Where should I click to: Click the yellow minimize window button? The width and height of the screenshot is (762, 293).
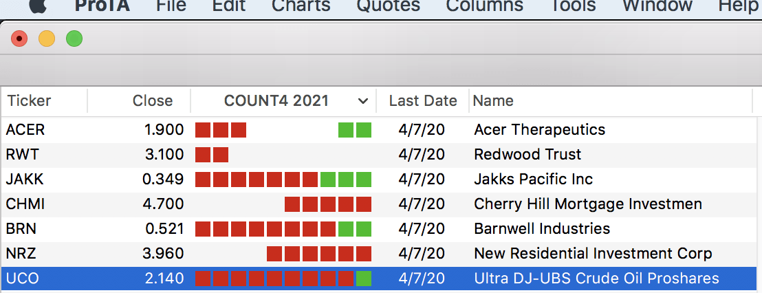[x=47, y=39]
